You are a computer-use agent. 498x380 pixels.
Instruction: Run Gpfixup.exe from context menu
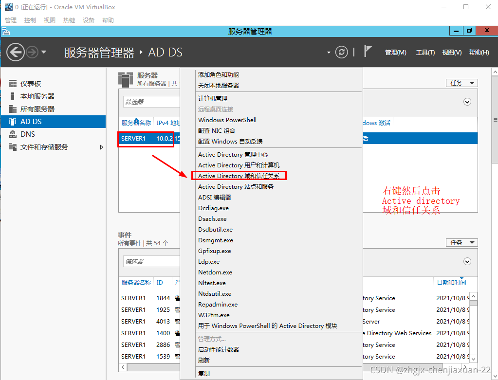[214, 251]
